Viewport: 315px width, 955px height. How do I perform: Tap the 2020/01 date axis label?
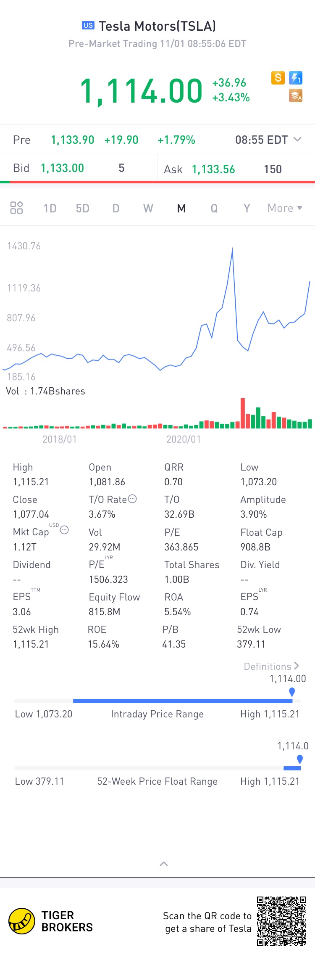pos(184,439)
